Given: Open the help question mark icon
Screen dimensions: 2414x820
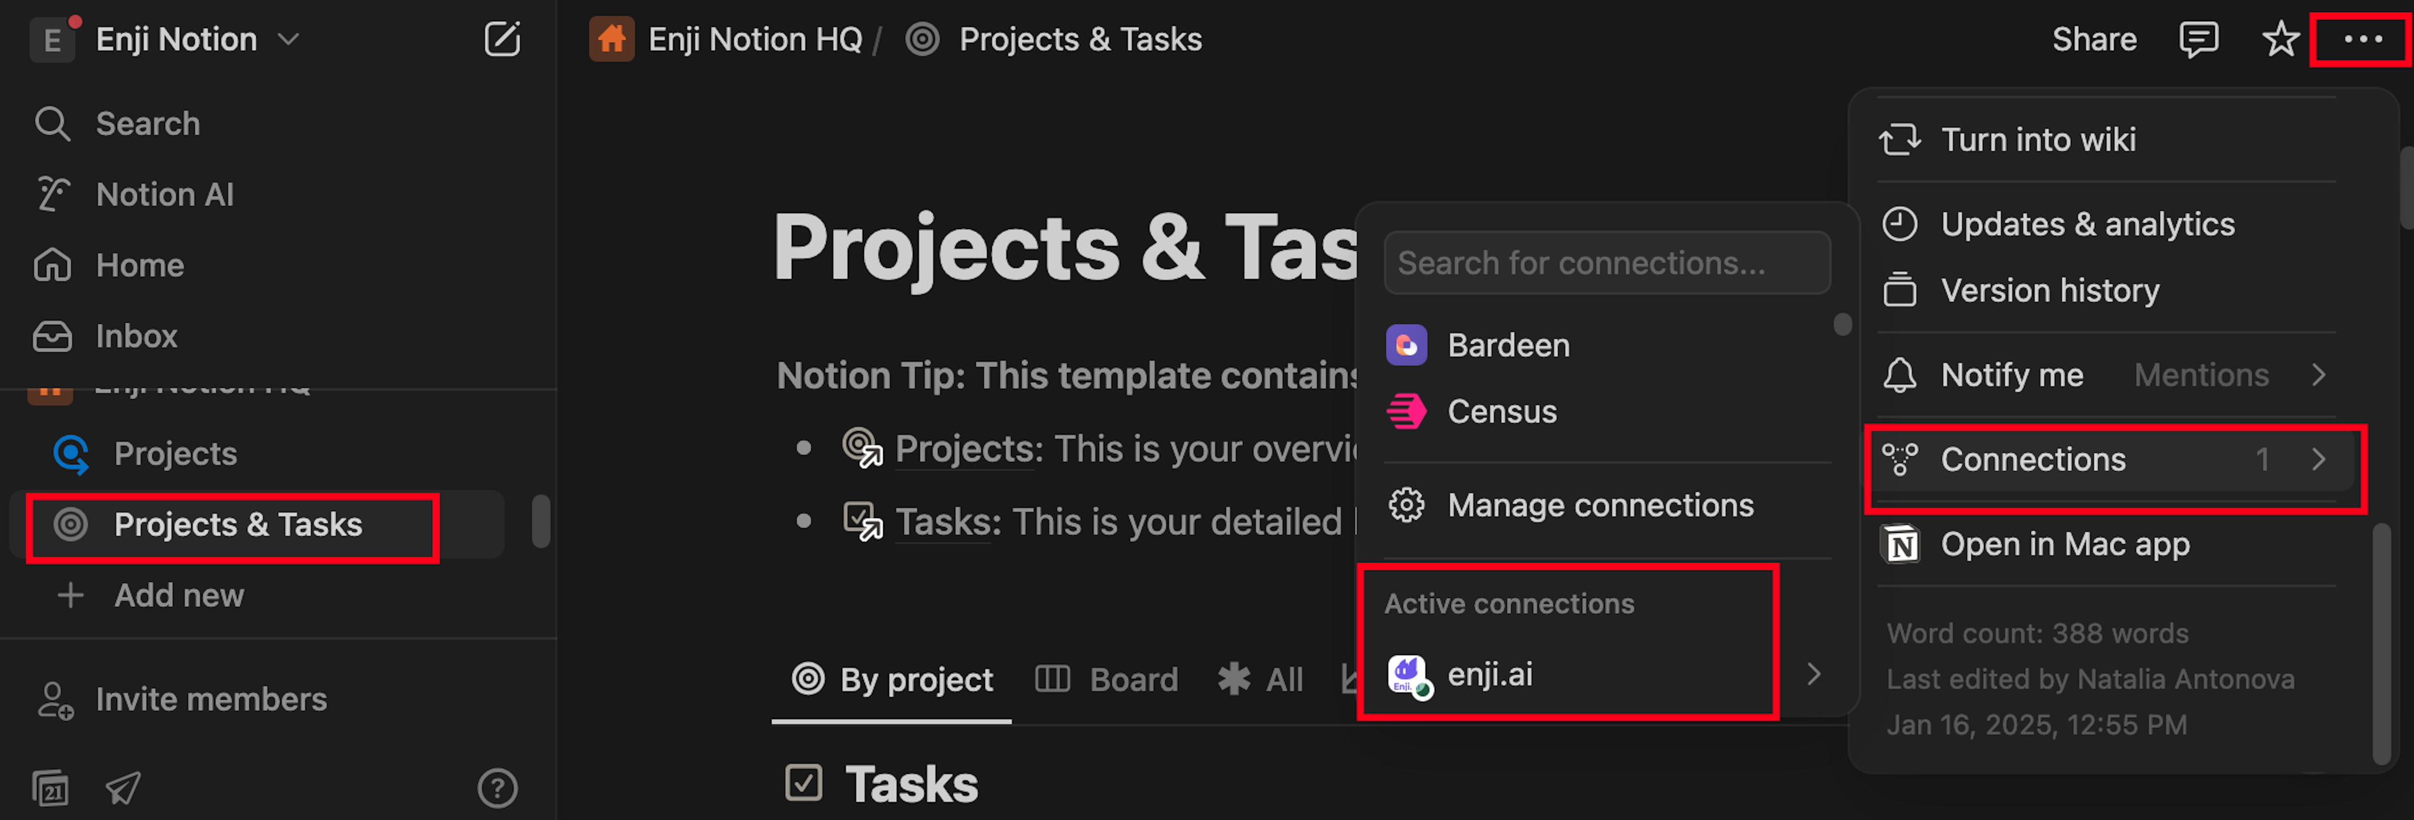Looking at the screenshot, I should point(498,788).
